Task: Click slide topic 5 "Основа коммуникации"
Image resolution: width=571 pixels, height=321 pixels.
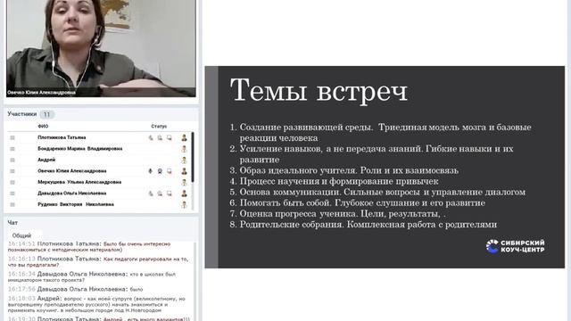Action: (377, 192)
